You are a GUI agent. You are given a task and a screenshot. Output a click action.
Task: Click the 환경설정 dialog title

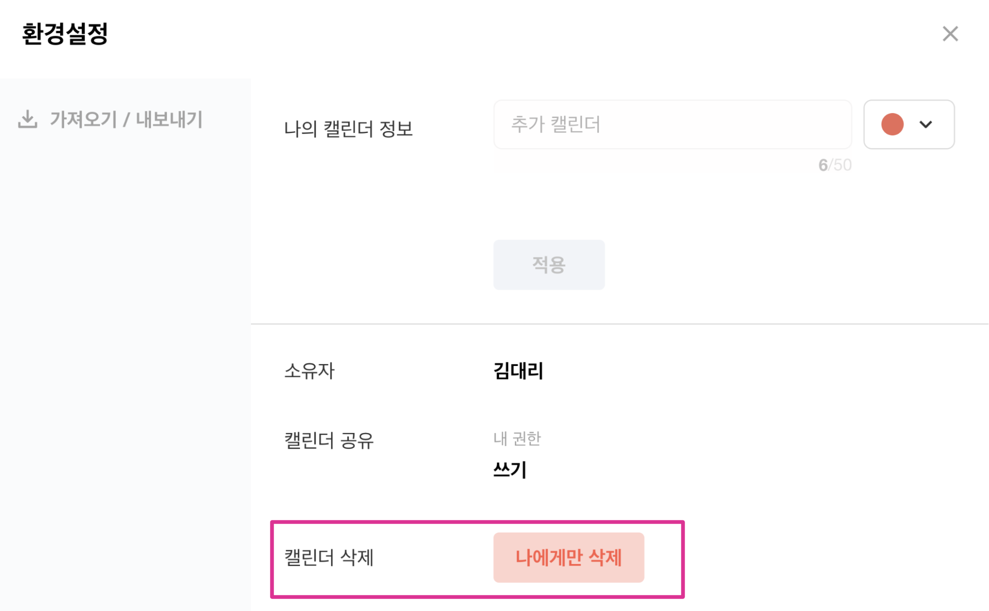(65, 34)
